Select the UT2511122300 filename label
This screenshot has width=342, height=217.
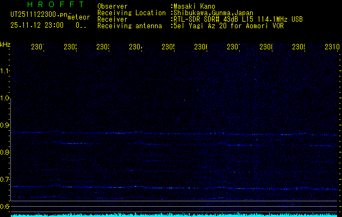tap(35, 15)
